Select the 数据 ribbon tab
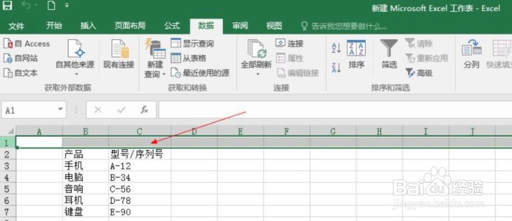512x221 pixels. (207, 26)
